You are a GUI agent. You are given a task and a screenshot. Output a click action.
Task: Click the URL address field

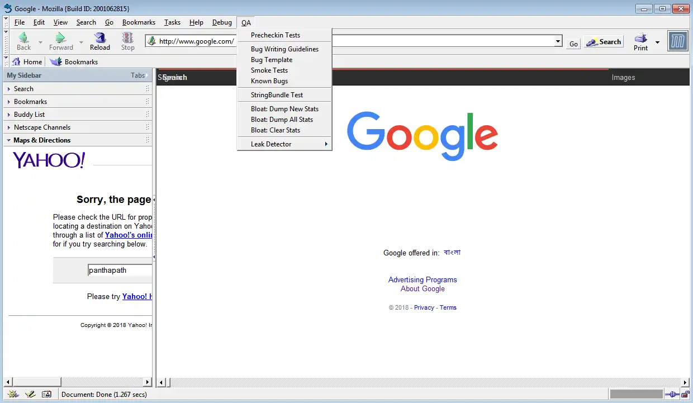355,41
